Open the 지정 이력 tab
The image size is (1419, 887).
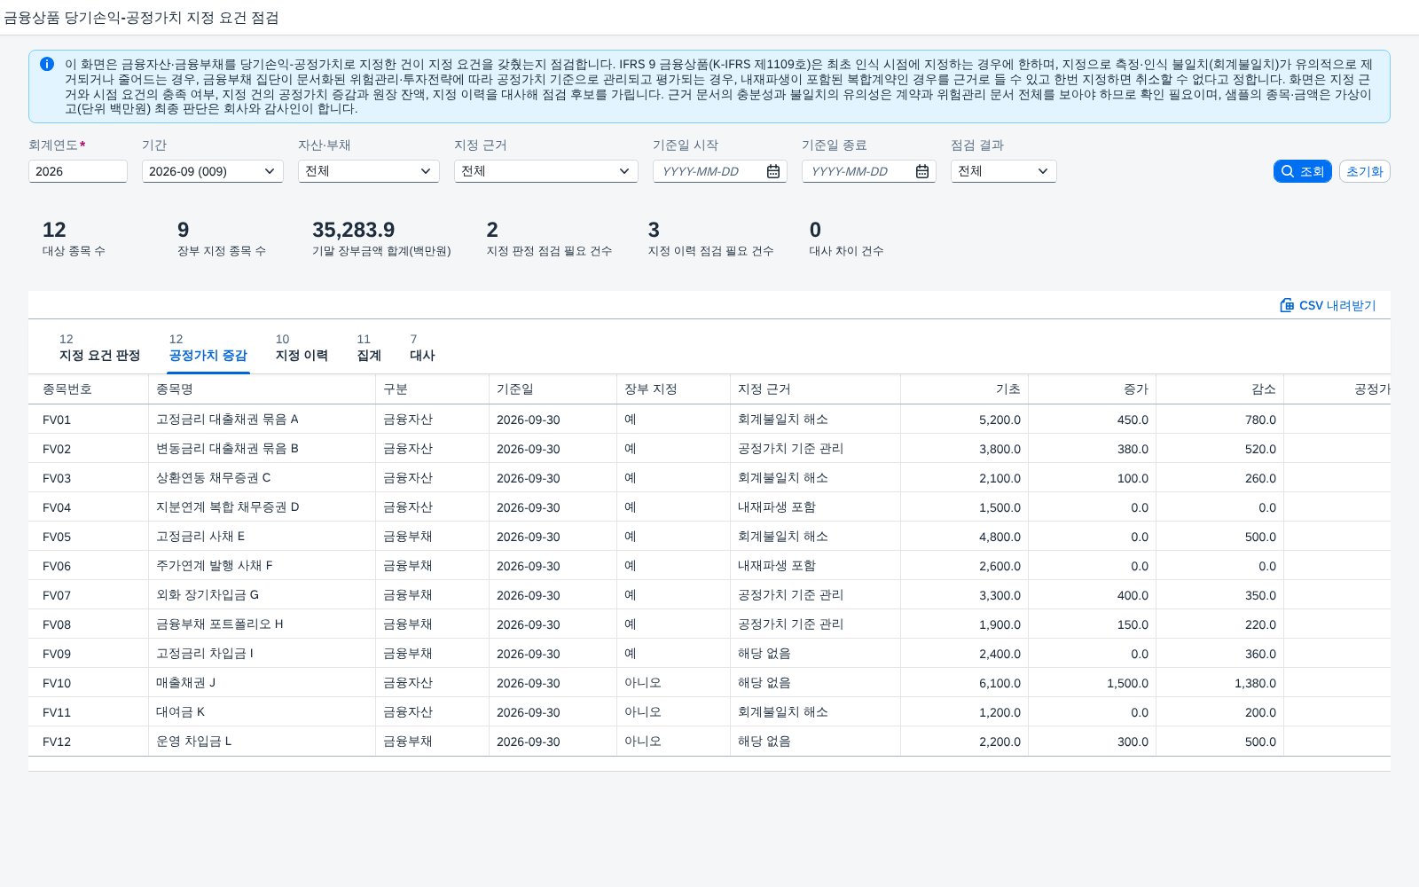point(302,348)
